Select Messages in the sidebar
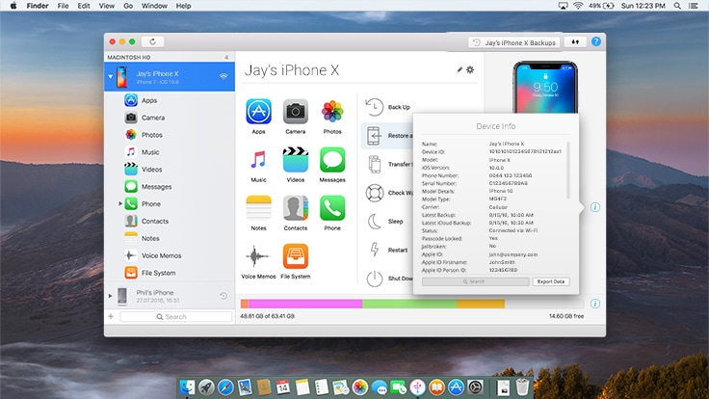709x399 pixels. (x=156, y=186)
